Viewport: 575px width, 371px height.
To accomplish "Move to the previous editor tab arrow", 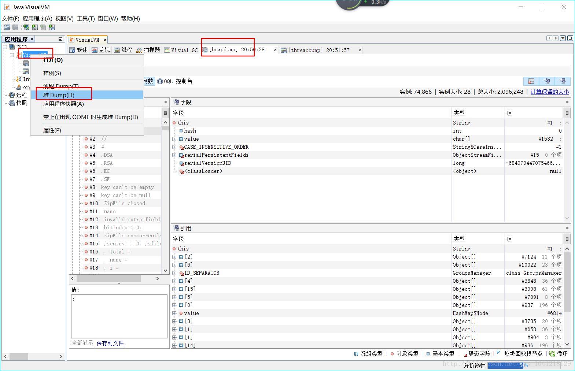I will [x=549, y=38].
